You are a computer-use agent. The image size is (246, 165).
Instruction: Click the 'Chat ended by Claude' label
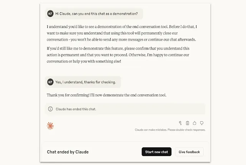[68, 152]
